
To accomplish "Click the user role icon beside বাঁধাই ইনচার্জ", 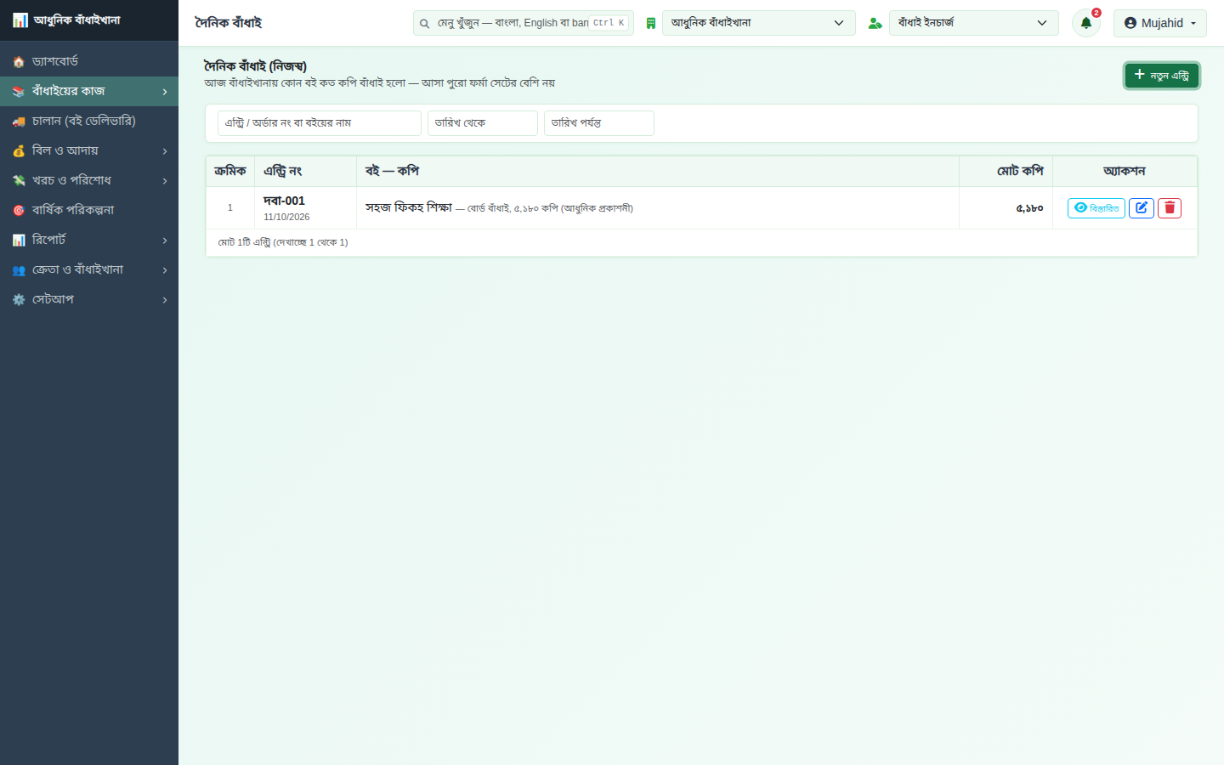I will pyautogui.click(x=875, y=23).
